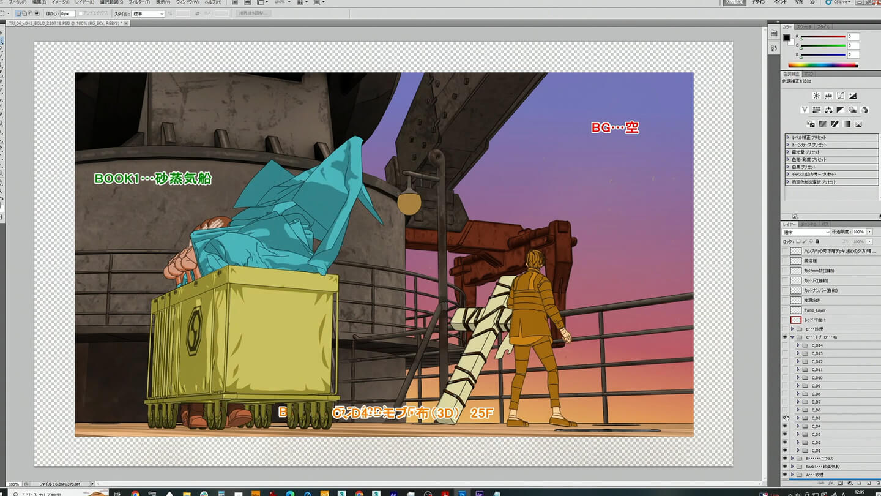Image resolution: width=881 pixels, height=496 pixels.
Task: Click the B blue color slider
Action: tap(823, 55)
